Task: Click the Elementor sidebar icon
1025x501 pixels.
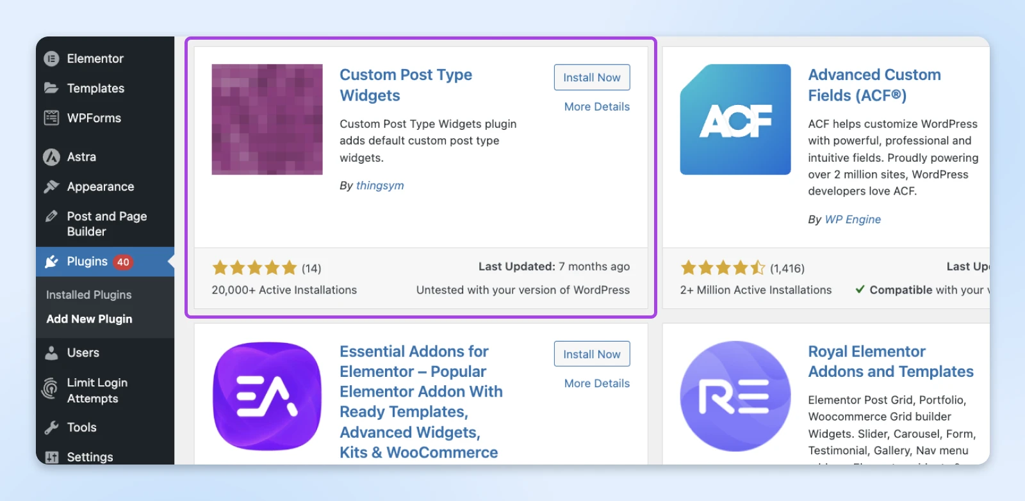Action: tap(51, 59)
